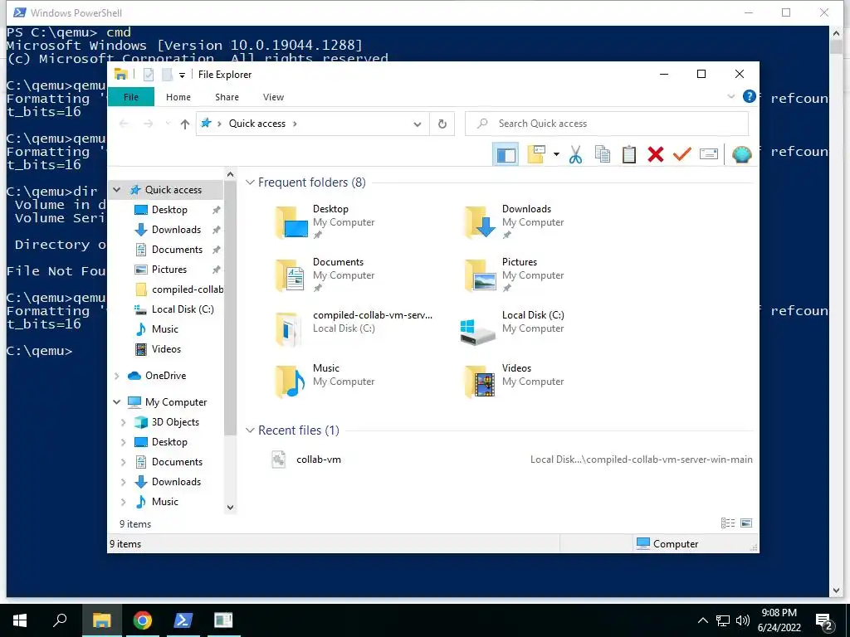The image size is (850, 637).
Task: Collapse the Frequent folders group
Action: click(x=250, y=182)
